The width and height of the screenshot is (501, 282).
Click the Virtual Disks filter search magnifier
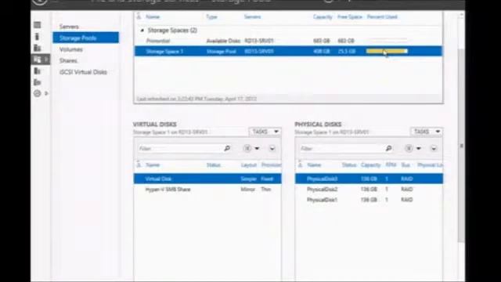(227, 148)
